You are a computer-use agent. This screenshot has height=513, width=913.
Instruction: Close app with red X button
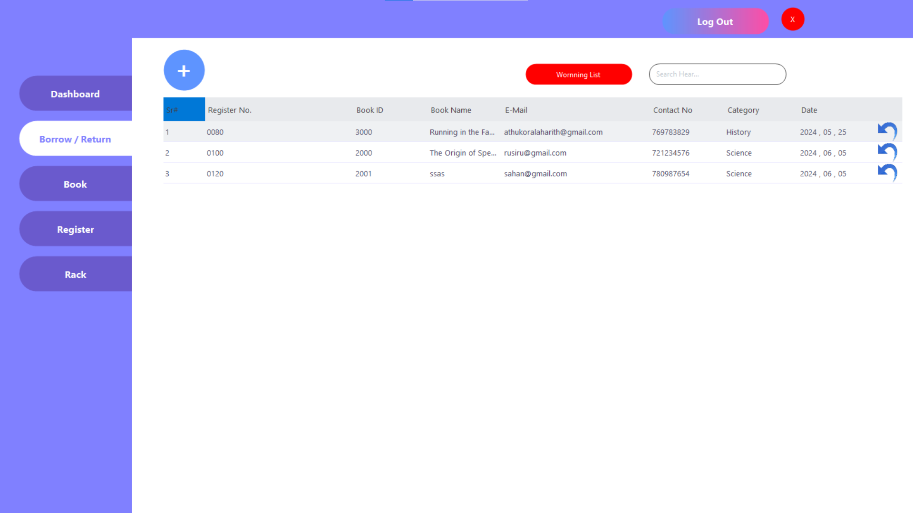coord(792,19)
